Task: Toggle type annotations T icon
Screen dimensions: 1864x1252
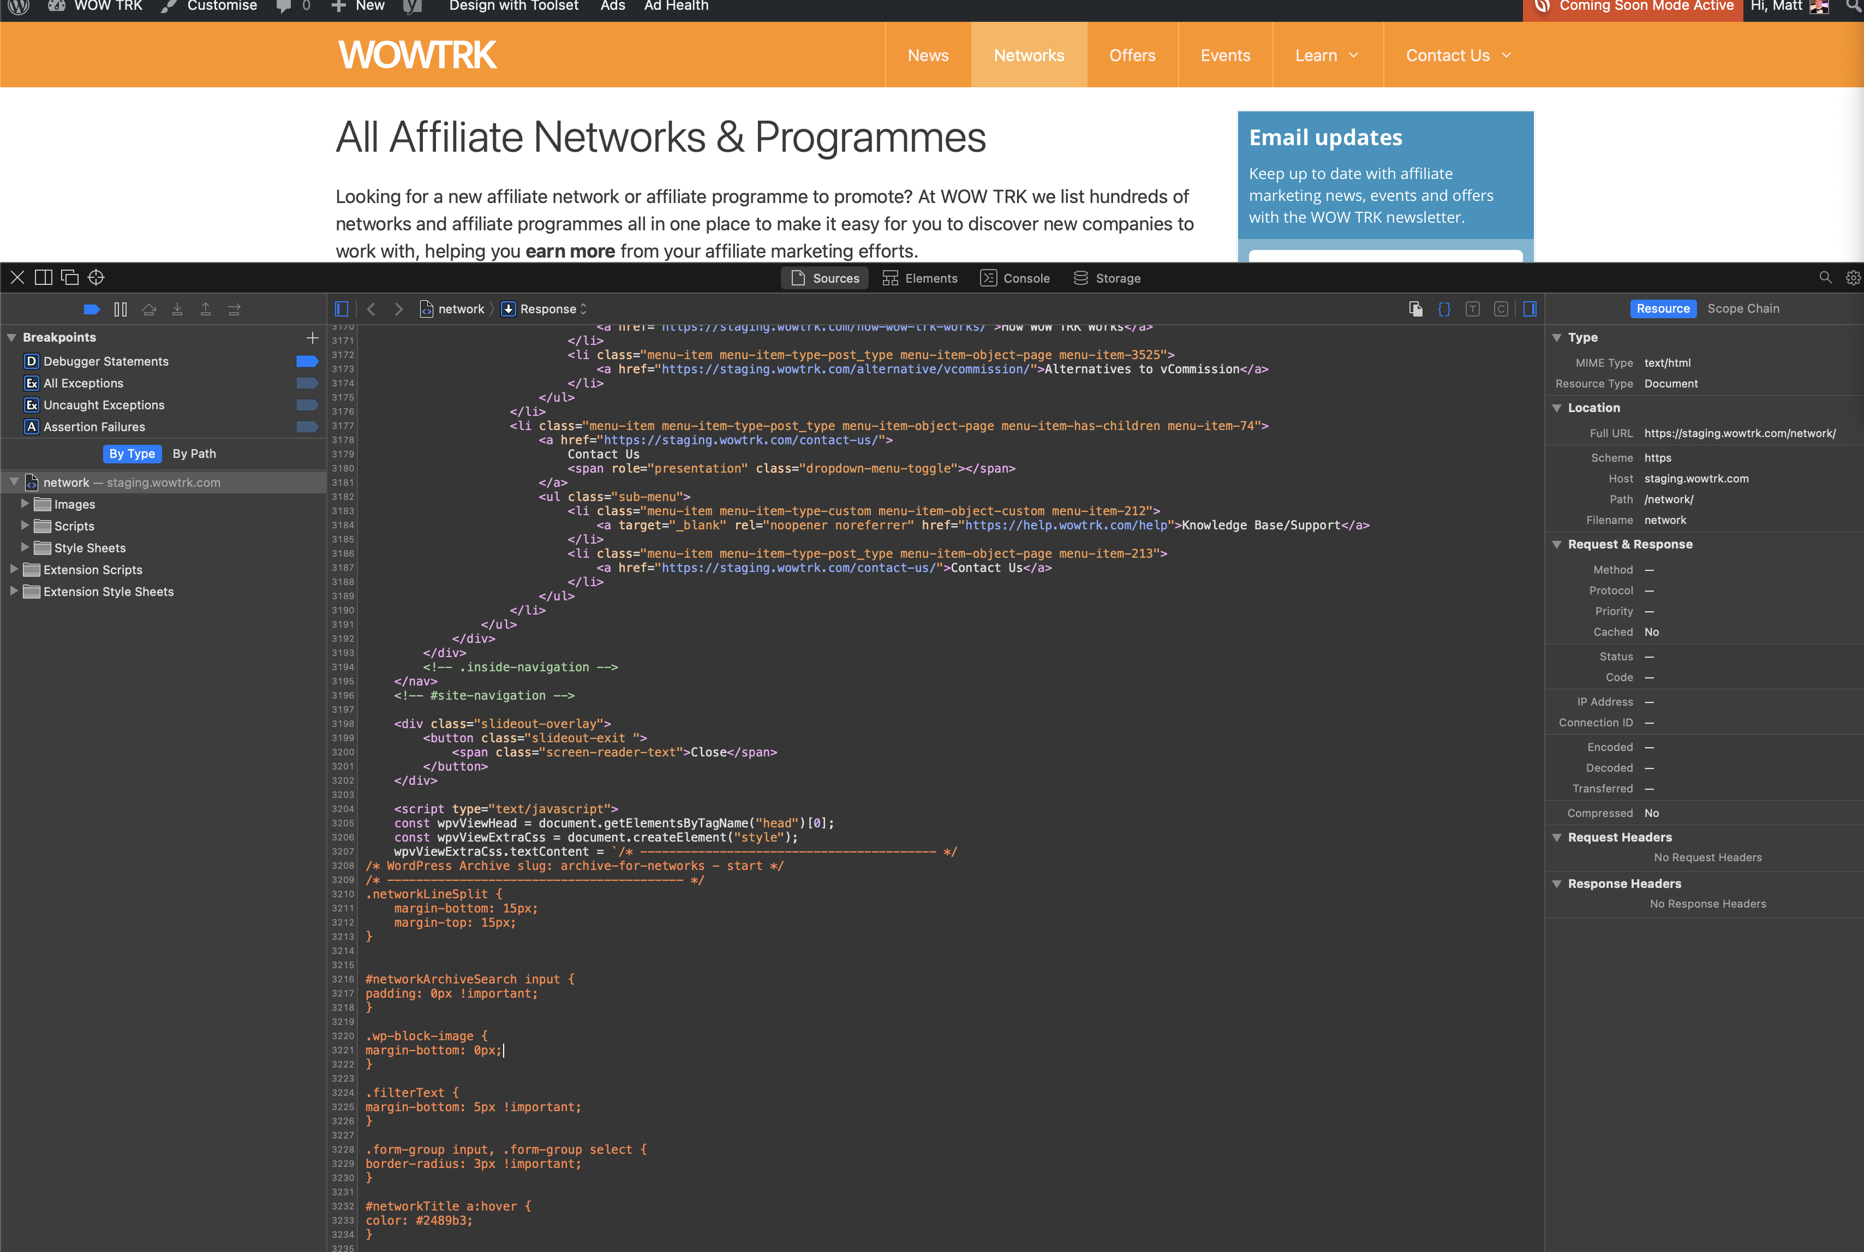Action: click(1473, 309)
